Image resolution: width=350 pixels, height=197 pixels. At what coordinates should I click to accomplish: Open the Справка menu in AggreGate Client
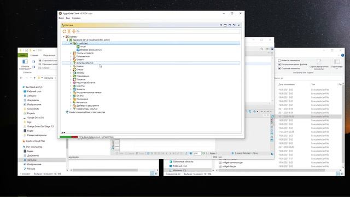(x=77, y=18)
